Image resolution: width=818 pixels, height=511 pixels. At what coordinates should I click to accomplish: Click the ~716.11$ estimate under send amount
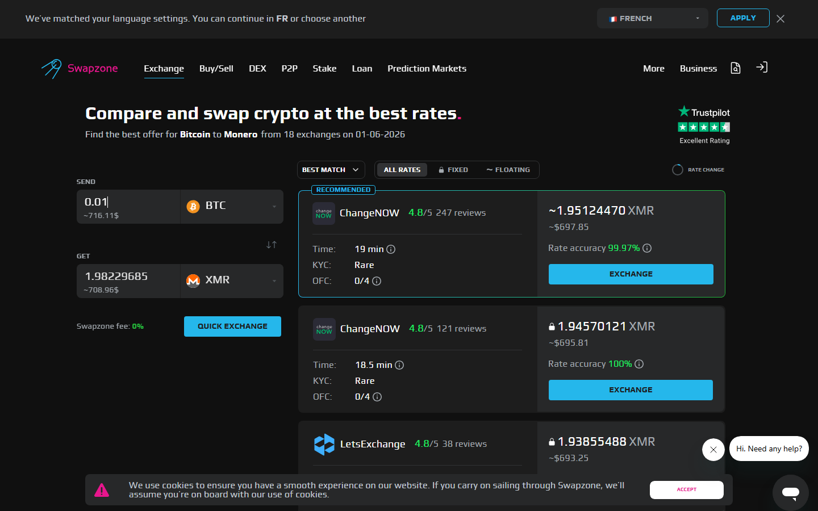(101, 216)
